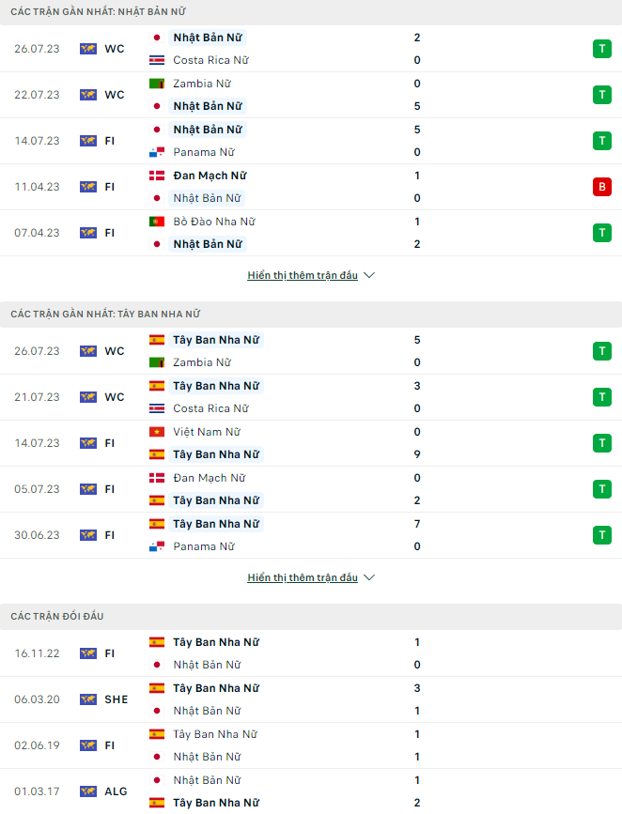Click the ALG competition label on 01.03.17

pos(116,791)
